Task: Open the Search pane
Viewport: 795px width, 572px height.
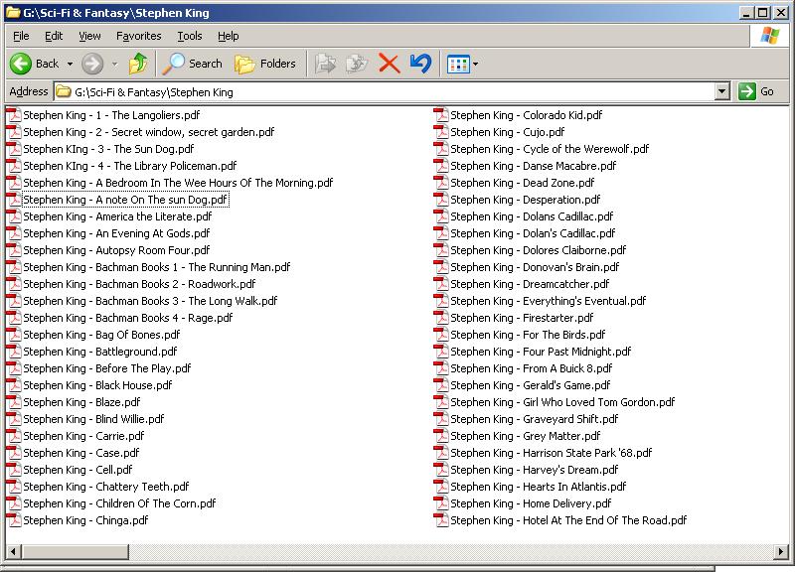Action: [x=193, y=64]
